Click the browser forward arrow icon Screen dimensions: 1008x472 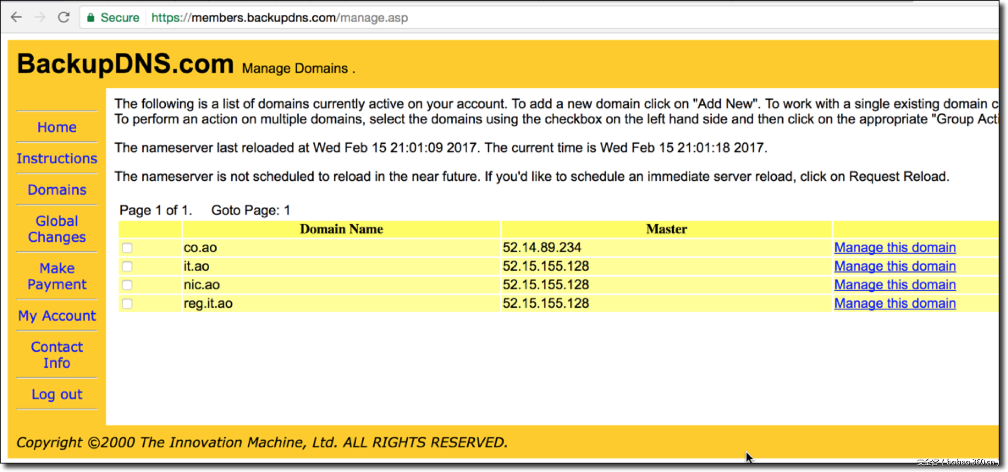[x=40, y=17]
